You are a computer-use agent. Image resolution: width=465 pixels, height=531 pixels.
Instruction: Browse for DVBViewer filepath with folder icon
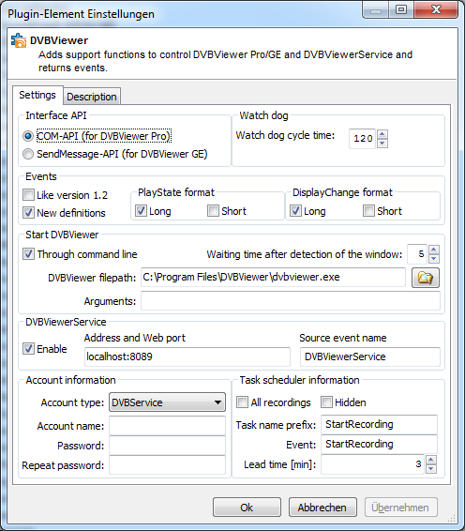[426, 278]
